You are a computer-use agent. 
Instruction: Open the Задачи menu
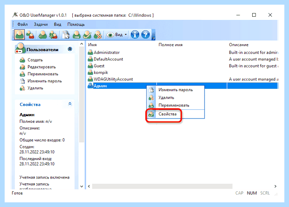coord(41,25)
